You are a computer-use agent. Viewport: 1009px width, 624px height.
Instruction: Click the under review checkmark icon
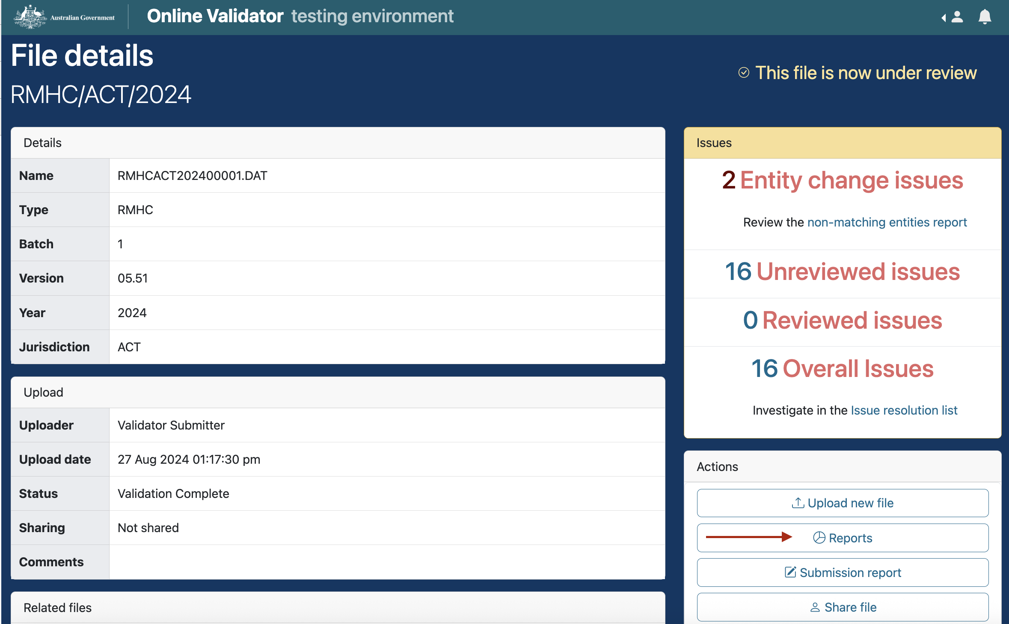[x=744, y=73]
